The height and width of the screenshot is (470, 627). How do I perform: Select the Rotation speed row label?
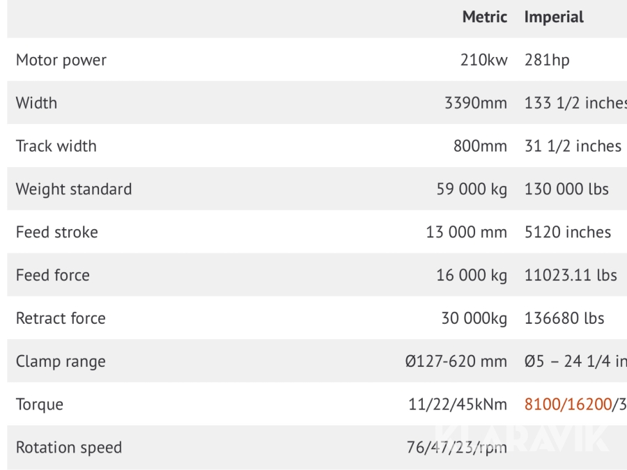[69, 448]
